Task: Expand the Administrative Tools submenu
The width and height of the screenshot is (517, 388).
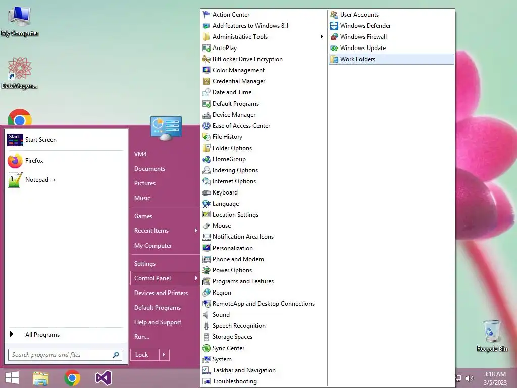Action: click(264, 36)
